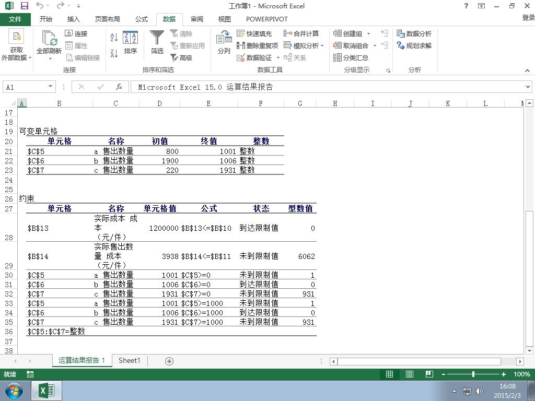Click What-If Analysis (模拟分析)
This screenshot has width=535, height=401.
304,45
